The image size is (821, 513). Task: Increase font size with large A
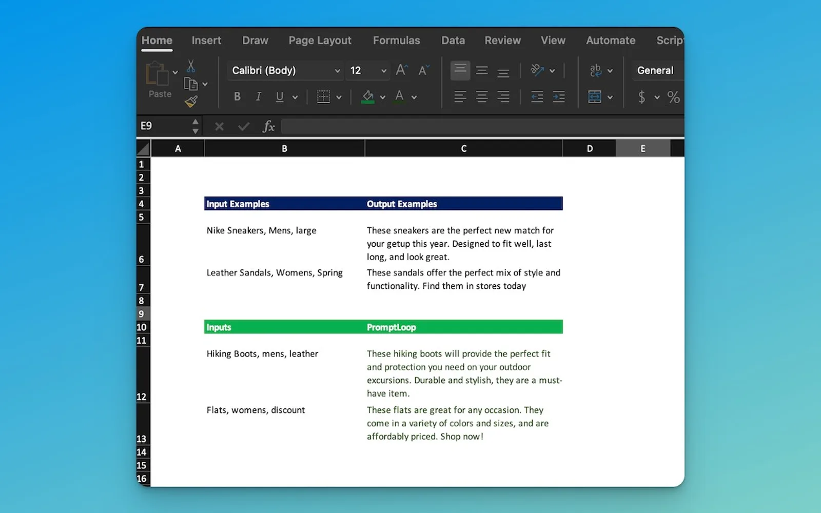coord(402,70)
